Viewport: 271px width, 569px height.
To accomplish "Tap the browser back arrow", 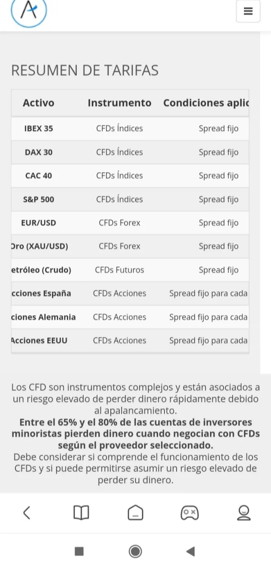I will pos(27,512).
